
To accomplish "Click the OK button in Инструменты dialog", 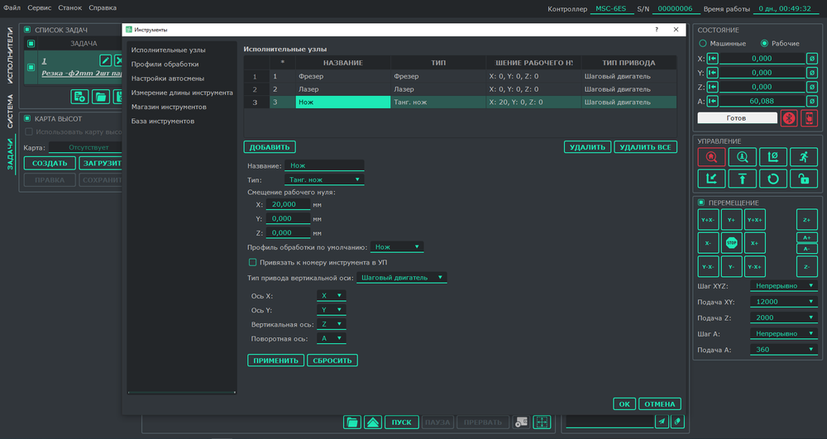I will tap(624, 404).
